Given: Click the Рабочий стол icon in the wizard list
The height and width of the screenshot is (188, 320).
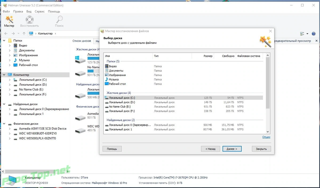Looking at the screenshot, I should pyautogui.click(x=107, y=84).
